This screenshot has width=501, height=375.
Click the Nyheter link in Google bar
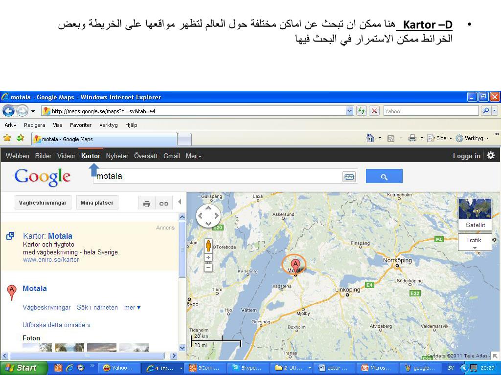point(117,156)
